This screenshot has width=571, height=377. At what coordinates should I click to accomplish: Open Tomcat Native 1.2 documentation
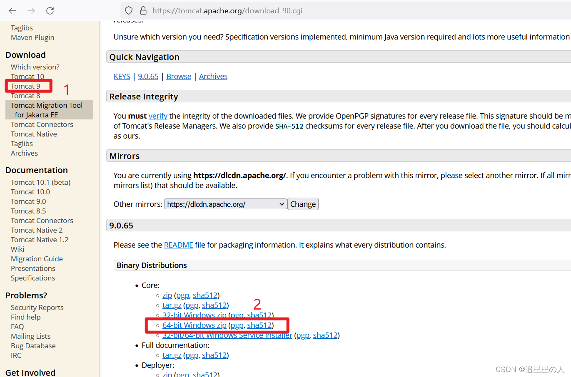[x=40, y=240]
